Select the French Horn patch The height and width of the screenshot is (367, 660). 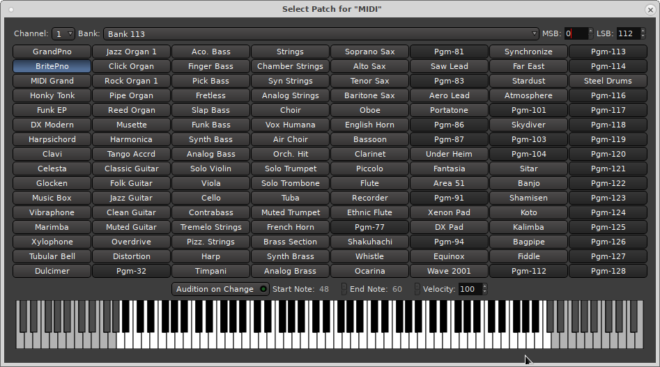pos(290,227)
